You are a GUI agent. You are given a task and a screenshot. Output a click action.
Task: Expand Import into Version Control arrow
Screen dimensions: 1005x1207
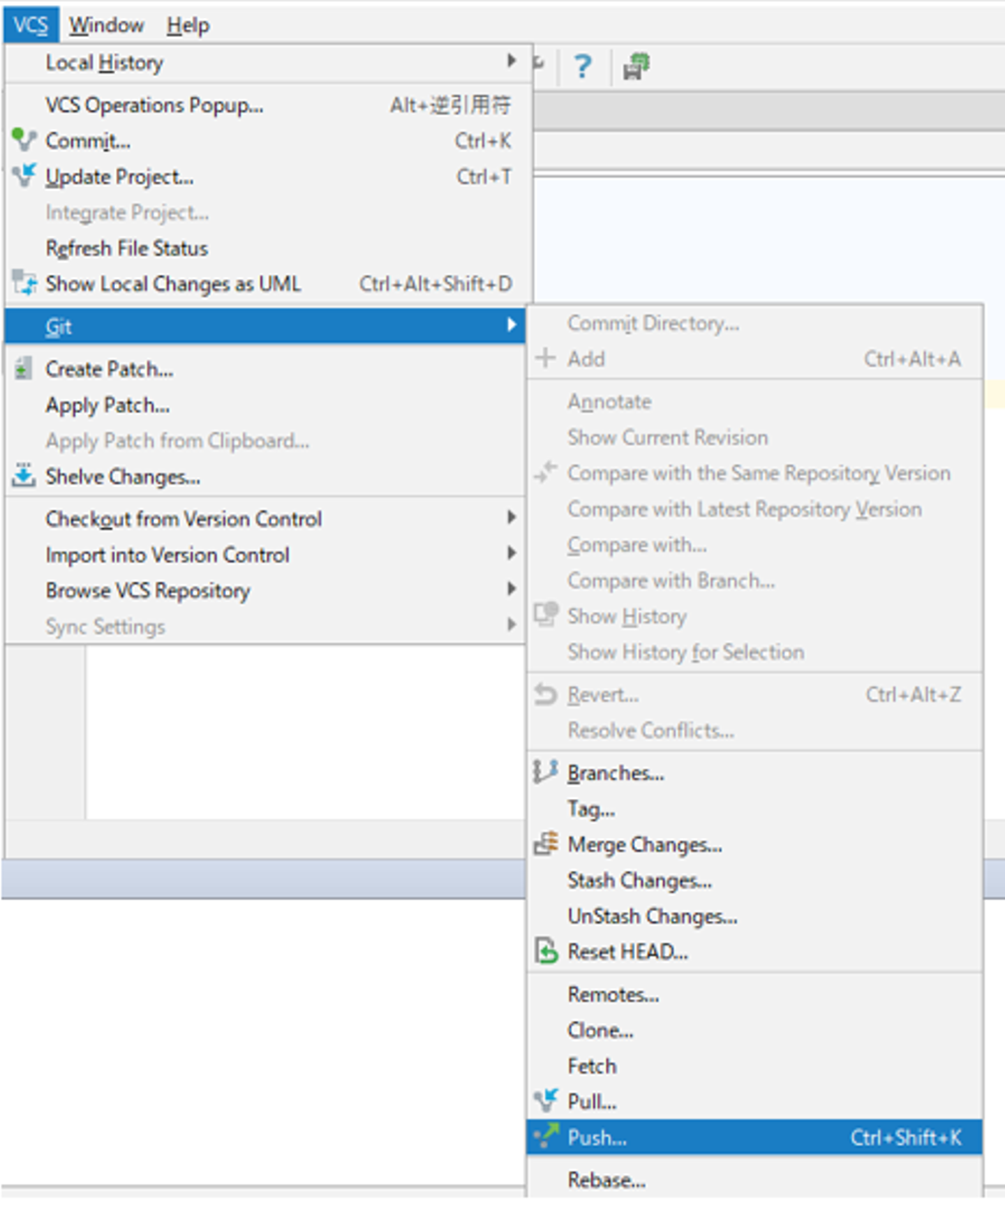click(512, 554)
